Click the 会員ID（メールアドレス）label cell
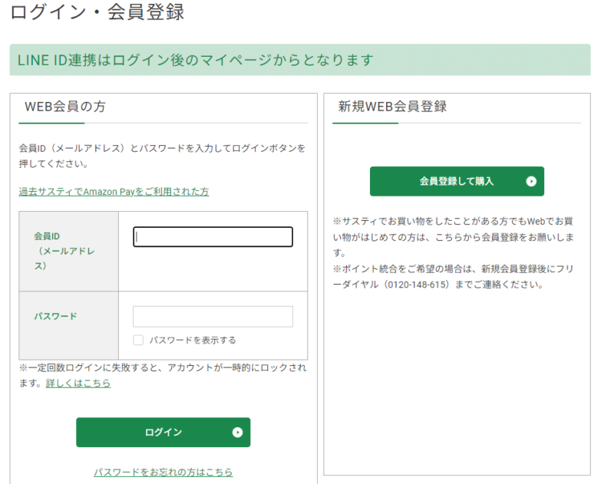Screen dimensions: 614x484 (x=68, y=251)
